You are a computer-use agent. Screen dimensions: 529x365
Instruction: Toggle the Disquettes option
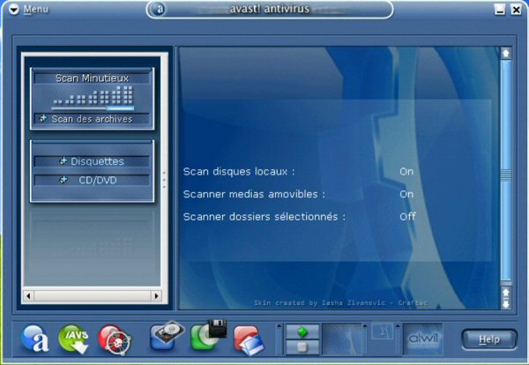pyautogui.click(x=92, y=161)
